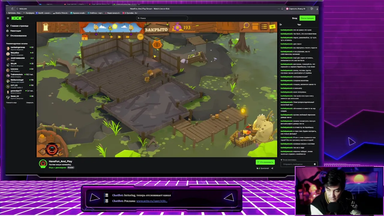Click the viewers count label
Screen dimensions: 384x216
(262, 168)
